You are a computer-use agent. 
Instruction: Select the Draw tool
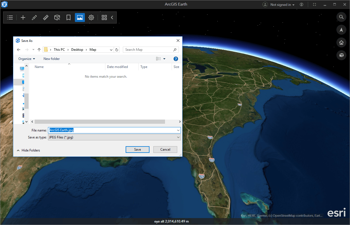(x=34, y=17)
